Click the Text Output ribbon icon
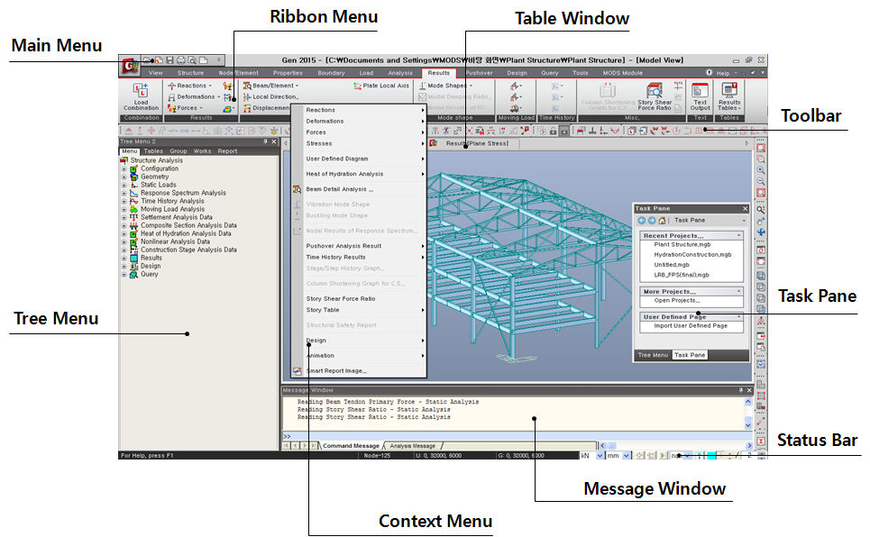The width and height of the screenshot is (870, 537). pyautogui.click(x=701, y=97)
